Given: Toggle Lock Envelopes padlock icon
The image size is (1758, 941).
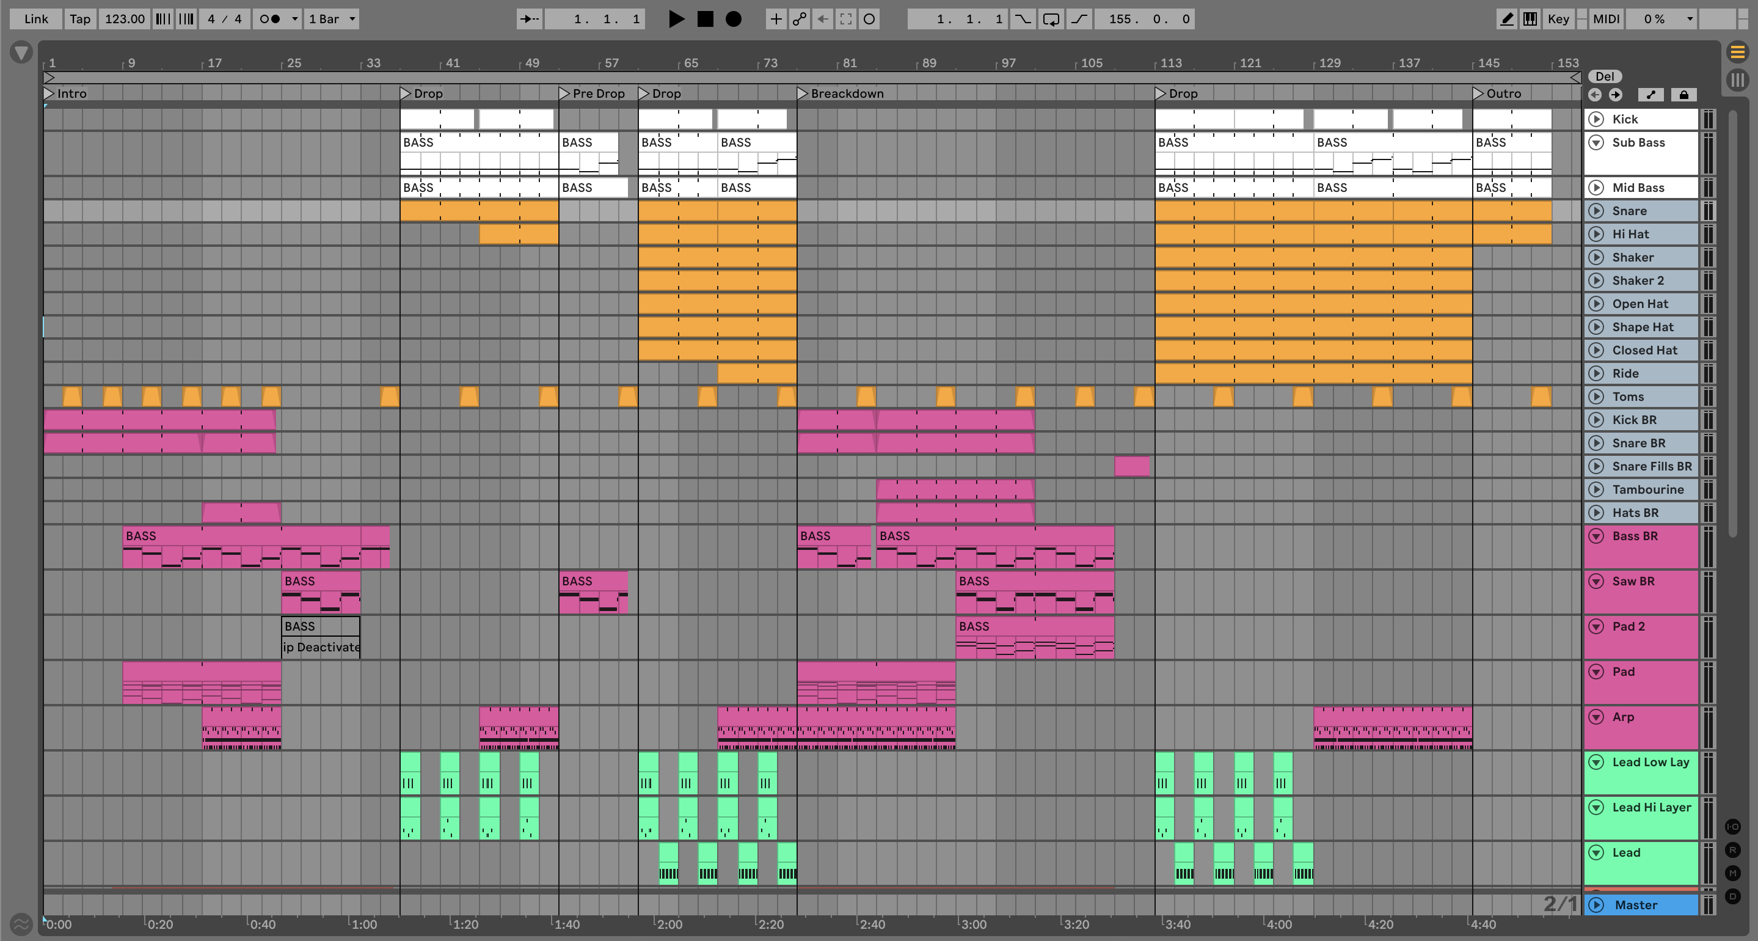Looking at the screenshot, I should (x=1683, y=95).
